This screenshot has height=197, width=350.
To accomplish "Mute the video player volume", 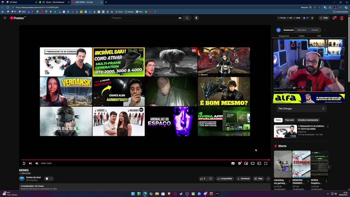I will pyautogui.click(x=37, y=163).
